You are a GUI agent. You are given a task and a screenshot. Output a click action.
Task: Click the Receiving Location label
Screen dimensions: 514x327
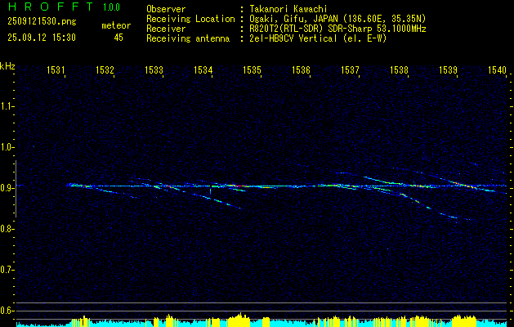[190, 19]
